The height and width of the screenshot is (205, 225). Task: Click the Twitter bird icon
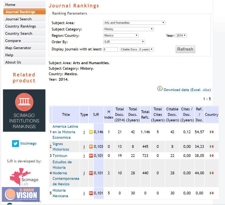click(15, 143)
